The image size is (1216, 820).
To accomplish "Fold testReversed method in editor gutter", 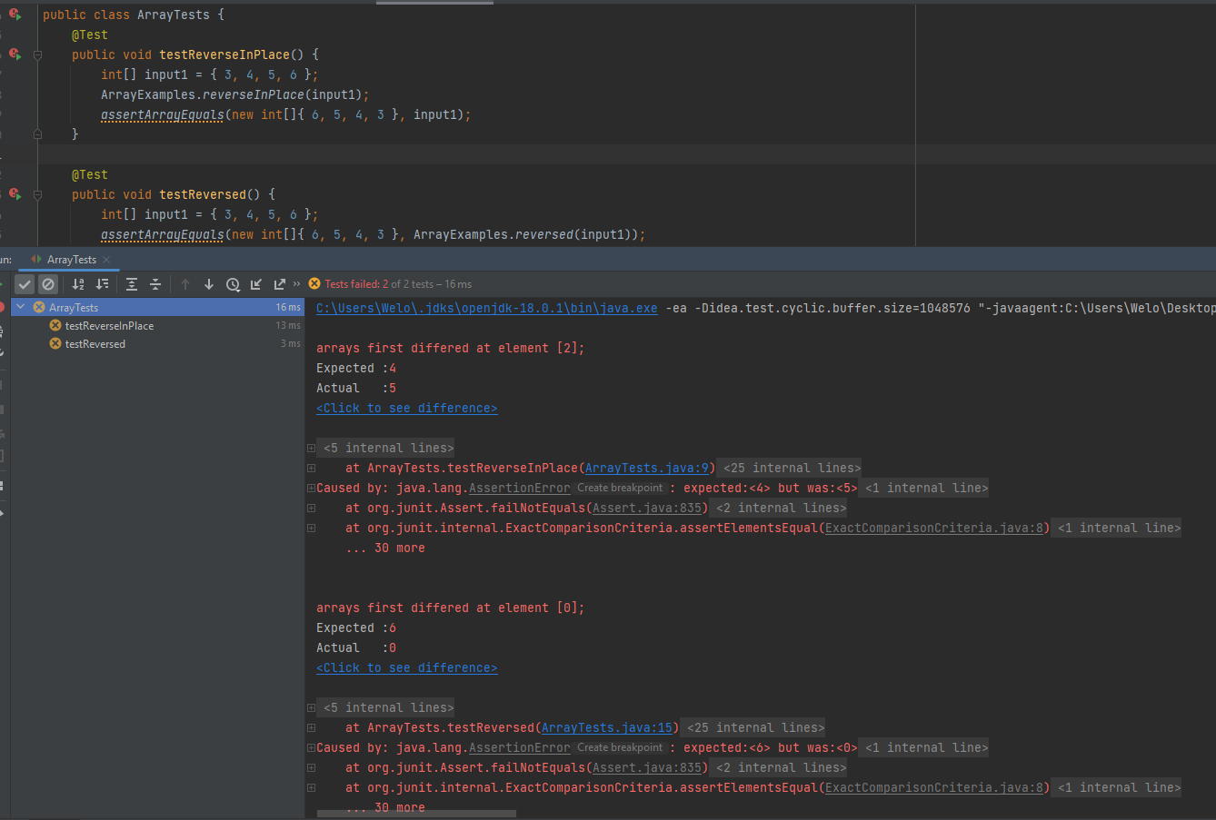I will point(37,194).
